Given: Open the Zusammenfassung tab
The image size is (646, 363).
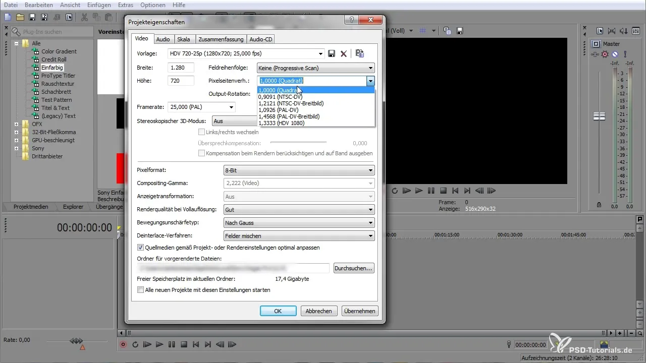Looking at the screenshot, I should 221,39.
